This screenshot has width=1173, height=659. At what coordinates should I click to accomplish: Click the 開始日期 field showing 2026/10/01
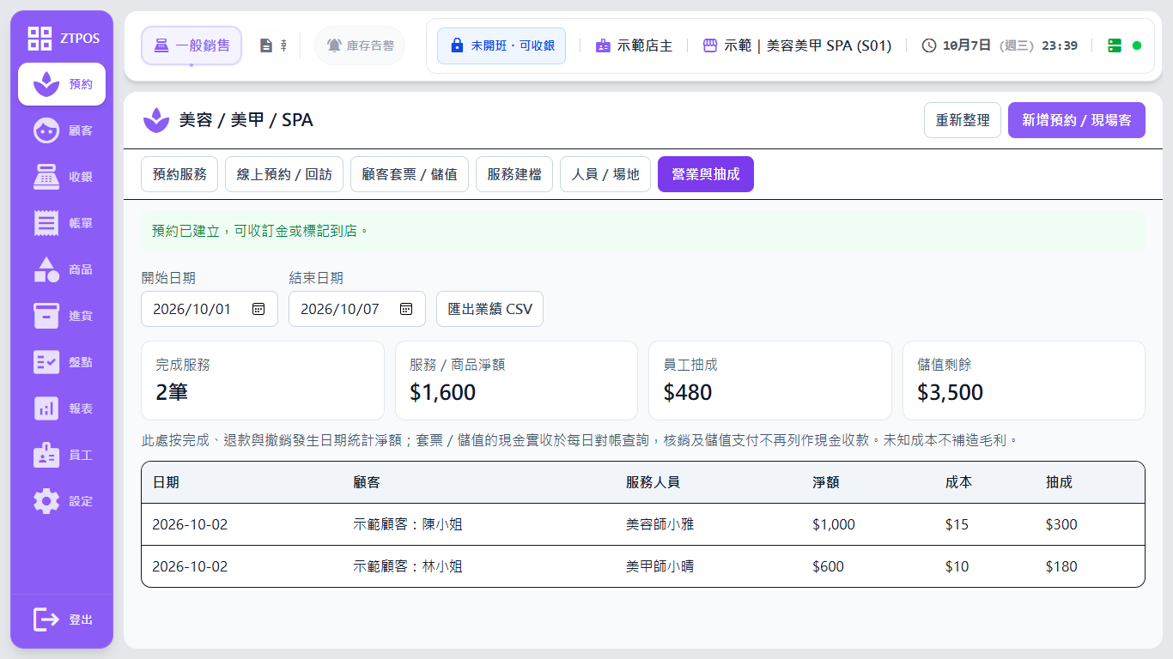(x=210, y=309)
